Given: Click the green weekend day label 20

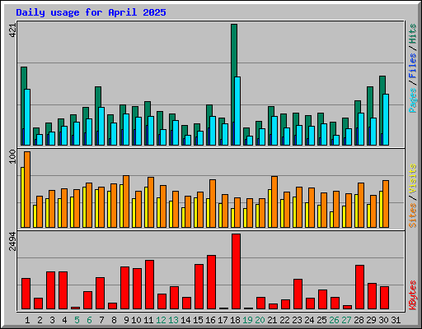Looking at the screenshot, I should [260, 320].
